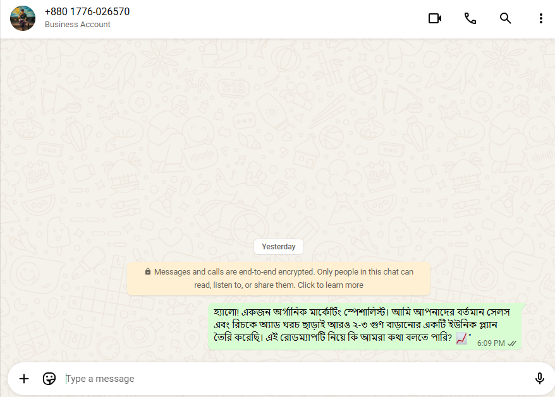
Task: Select the sent Bengali message bubble
Action: point(365,326)
